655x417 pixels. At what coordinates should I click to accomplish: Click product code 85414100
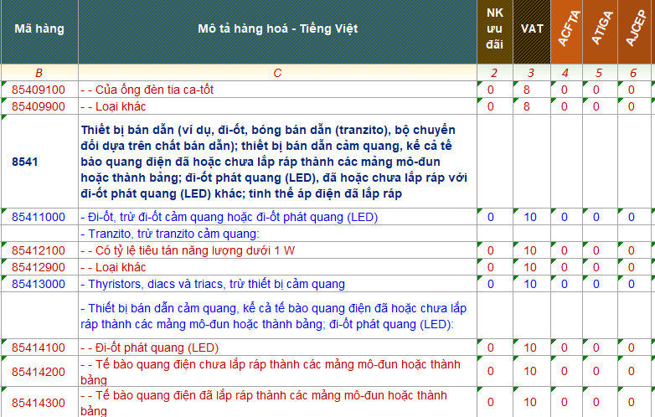click(39, 347)
